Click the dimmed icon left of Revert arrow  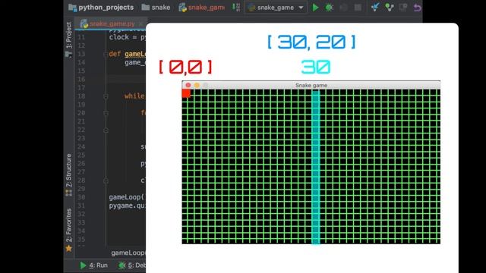pyautogui.click(x=403, y=7)
